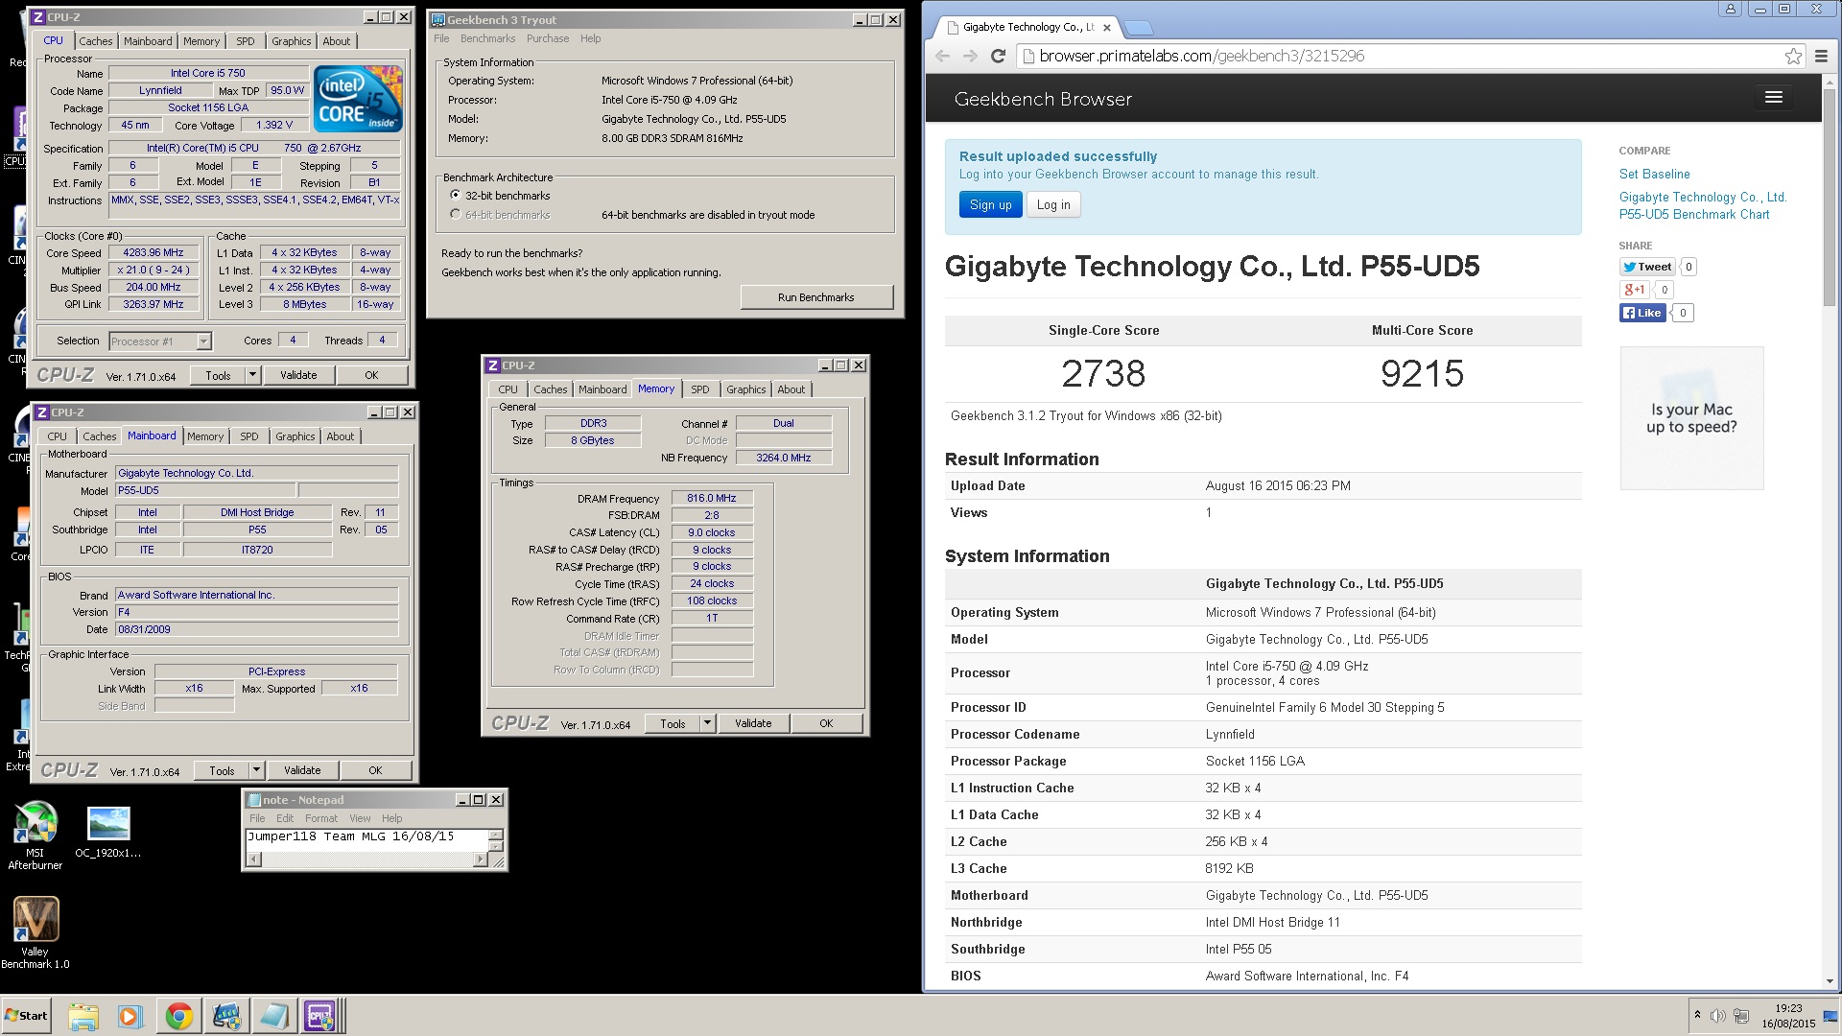Open the Notepad taskbar icon
The height and width of the screenshot is (1036, 1842).
pyautogui.click(x=273, y=1016)
